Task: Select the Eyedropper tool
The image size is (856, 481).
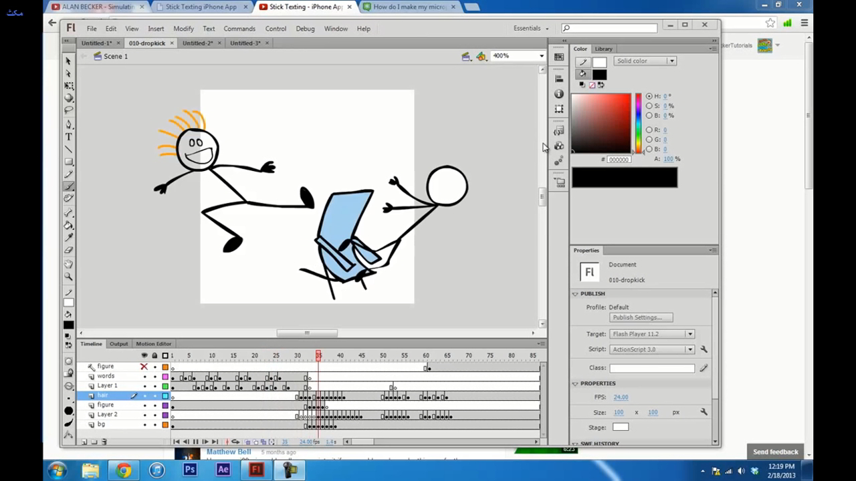Action: click(68, 237)
